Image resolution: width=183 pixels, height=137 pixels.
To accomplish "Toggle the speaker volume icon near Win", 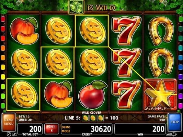I will 169,134.
